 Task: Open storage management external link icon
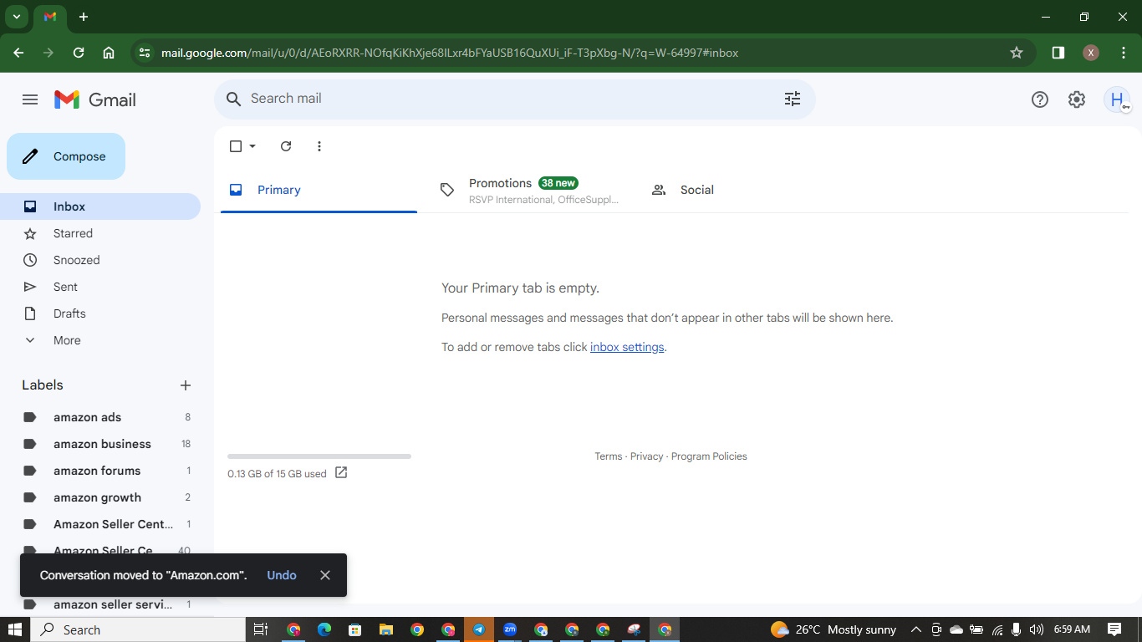[x=341, y=473]
